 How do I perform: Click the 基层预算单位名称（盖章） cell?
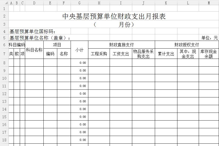(x=40, y=38)
